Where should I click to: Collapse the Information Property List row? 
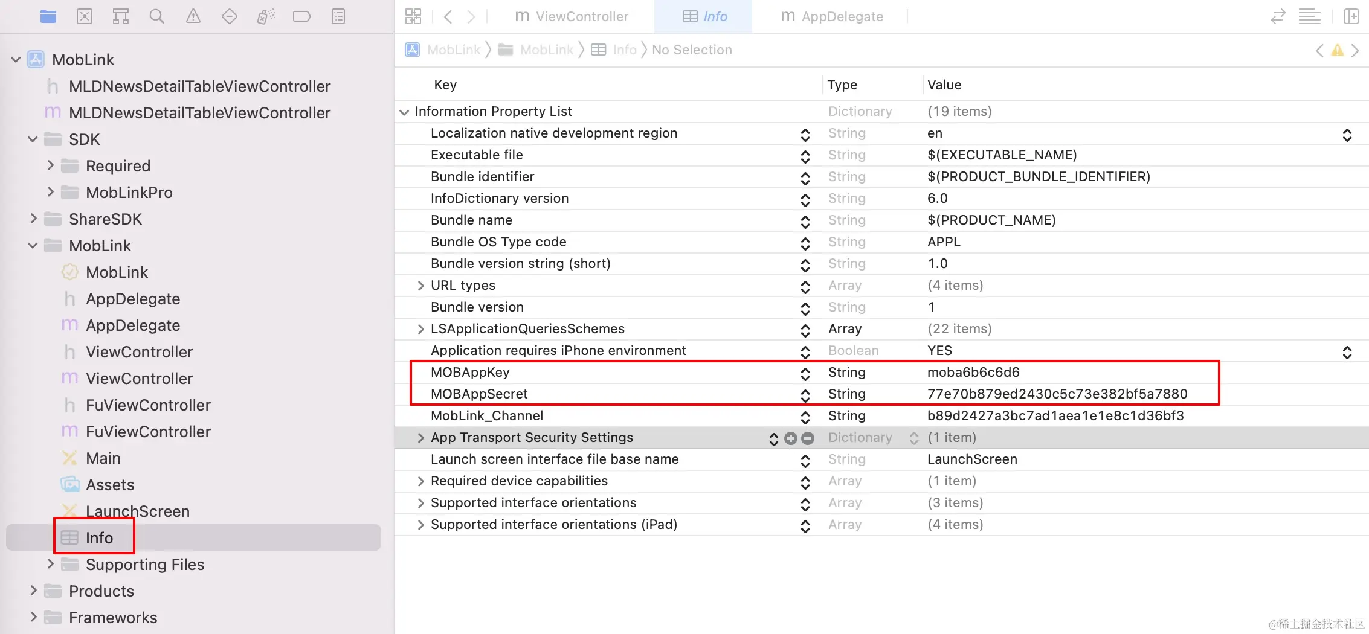click(x=404, y=112)
